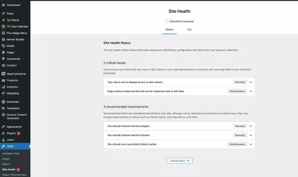Viewport: 298px width, 177px height.
Task: Open the Comments bubble icon
Action: click(x=3, y=59)
